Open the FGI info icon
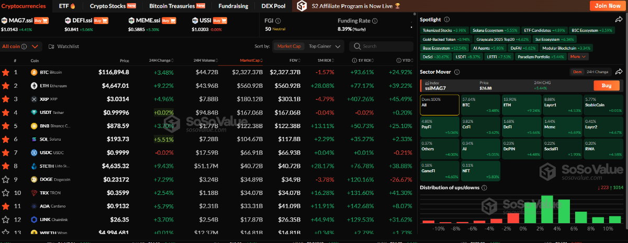The height and width of the screenshot is (243, 628). 277,20
